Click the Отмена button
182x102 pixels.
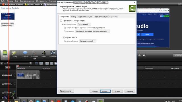point(117,91)
